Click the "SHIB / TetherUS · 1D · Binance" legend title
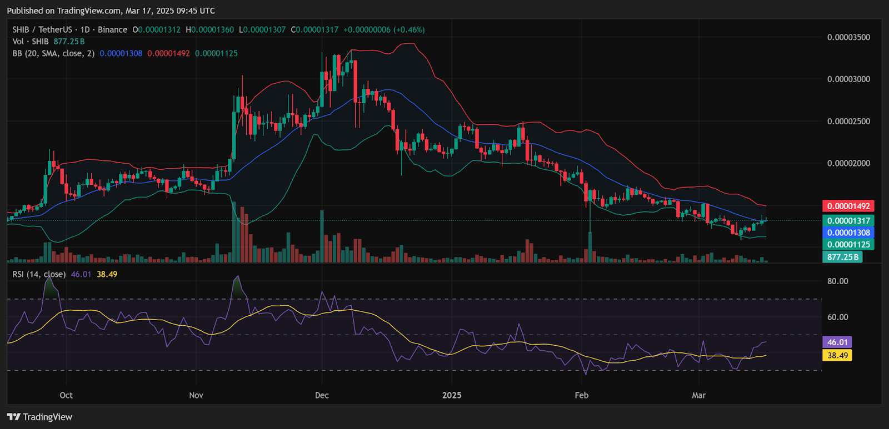This screenshot has height=429, width=889. tap(70, 29)
